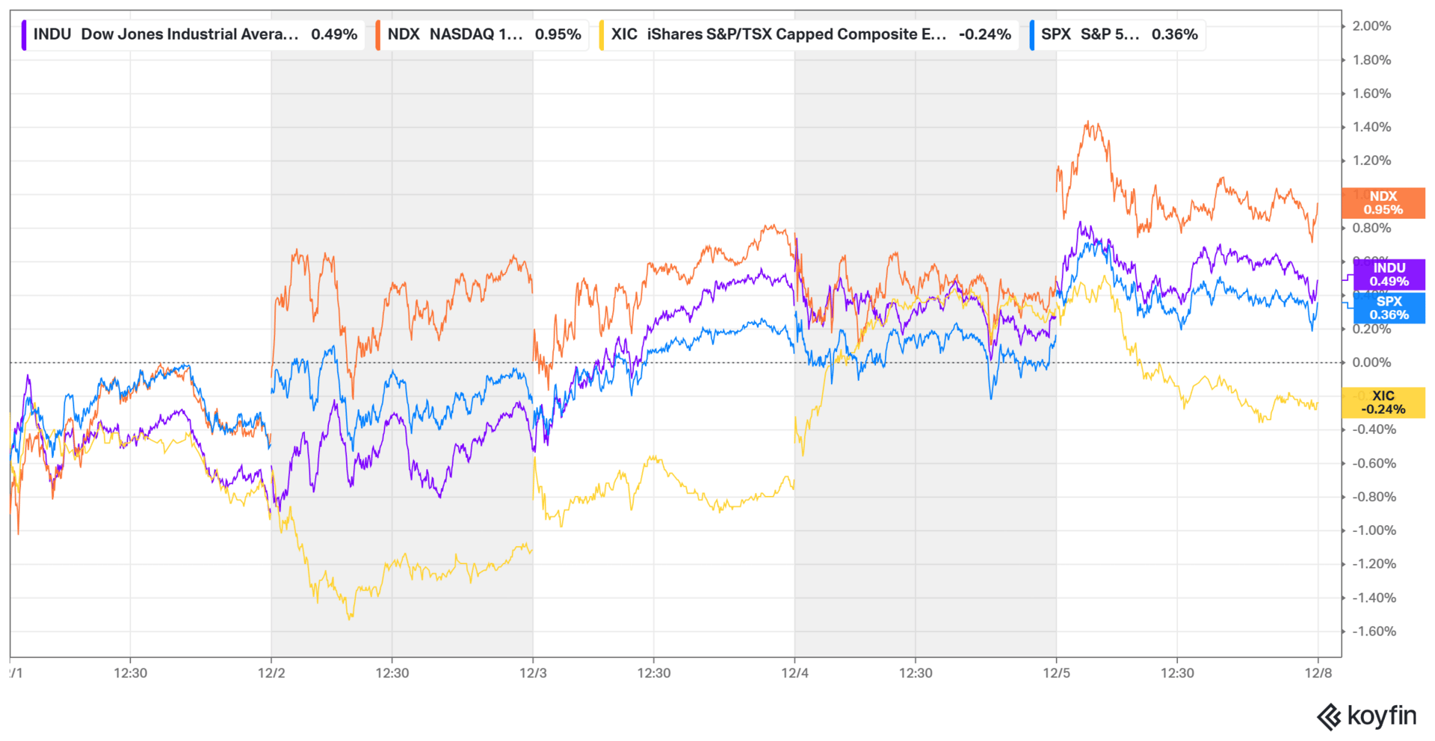Click the purple color bar beside INDU
Image resolution: width=1435 pixels, height=741 pixels.
click(x=24, y=35)
